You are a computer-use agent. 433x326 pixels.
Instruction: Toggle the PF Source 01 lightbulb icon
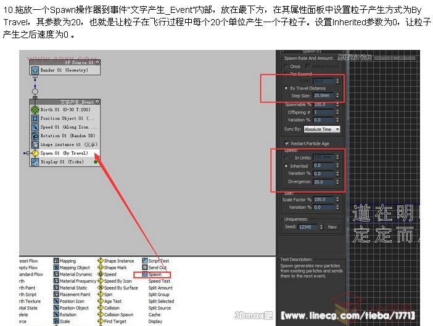[97, 62]
